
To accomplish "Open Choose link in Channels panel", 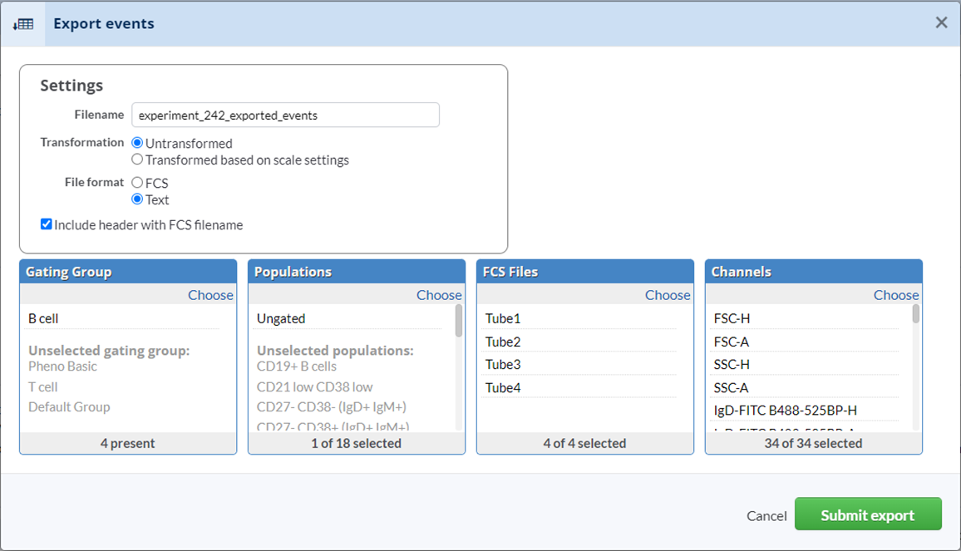I will pos(896,295).
